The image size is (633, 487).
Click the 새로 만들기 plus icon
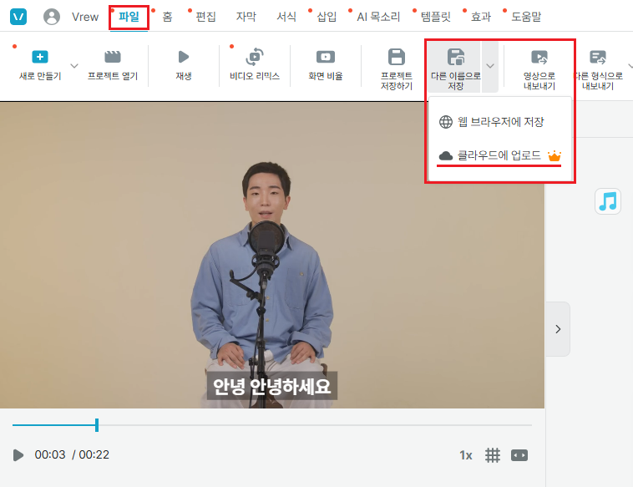[40, 57]
